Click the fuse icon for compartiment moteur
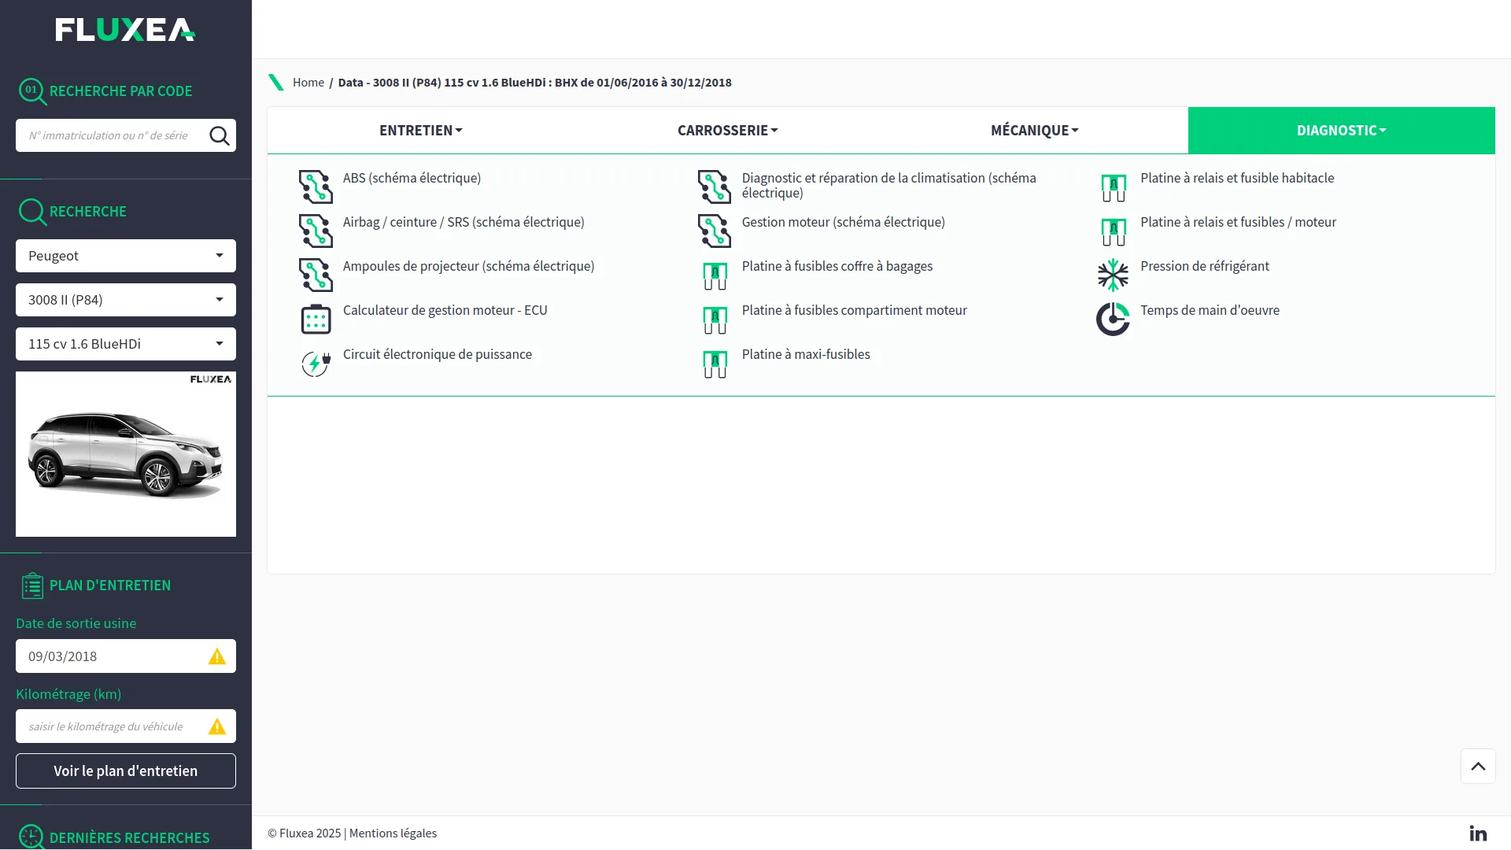 click(715, 320)
